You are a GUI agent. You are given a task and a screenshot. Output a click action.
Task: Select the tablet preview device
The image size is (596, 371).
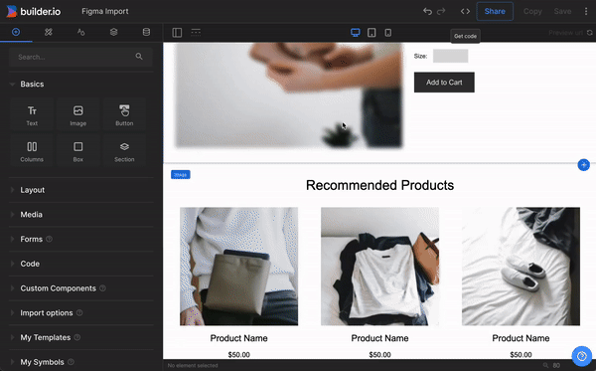[372, 33]
